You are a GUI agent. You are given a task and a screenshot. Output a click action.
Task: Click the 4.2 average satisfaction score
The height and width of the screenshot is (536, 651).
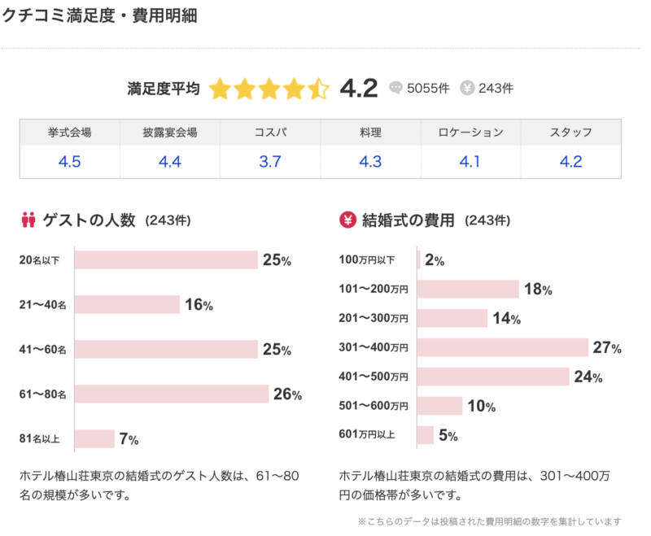pos(359,88)
